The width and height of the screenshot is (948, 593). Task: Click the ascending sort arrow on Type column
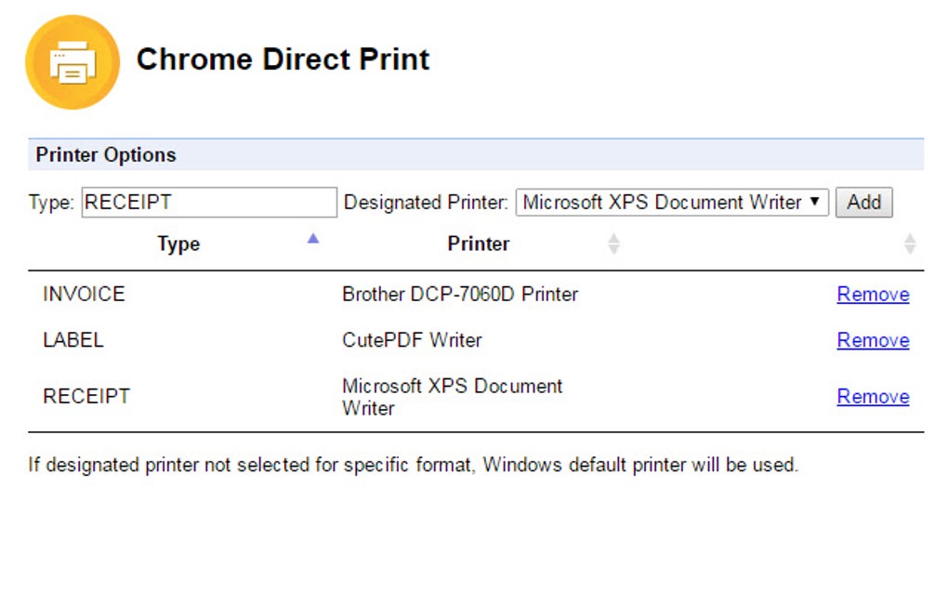312,239
